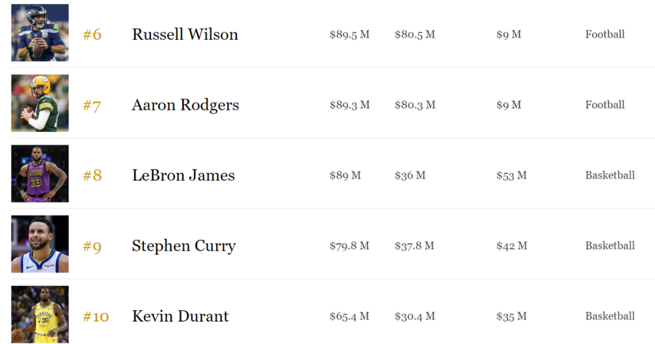This screenshot has height=344, width=655.
Task: Click the Aaron Rodgers name
Action: pyautogui.click(x=186, y=105)
